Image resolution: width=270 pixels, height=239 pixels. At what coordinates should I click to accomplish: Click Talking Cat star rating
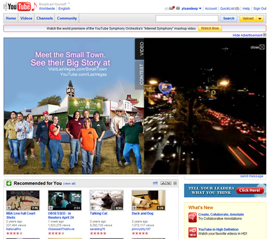tap(98, 233)
